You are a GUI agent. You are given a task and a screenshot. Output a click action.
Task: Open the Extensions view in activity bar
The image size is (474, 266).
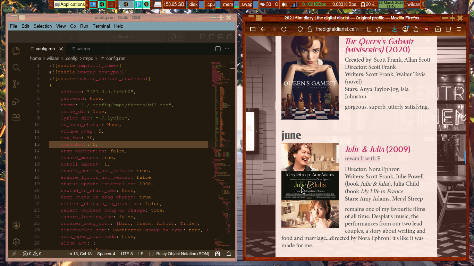[x=16, y=118]
